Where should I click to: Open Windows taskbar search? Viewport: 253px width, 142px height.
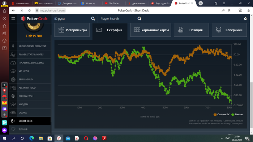[x=13, y=138]
